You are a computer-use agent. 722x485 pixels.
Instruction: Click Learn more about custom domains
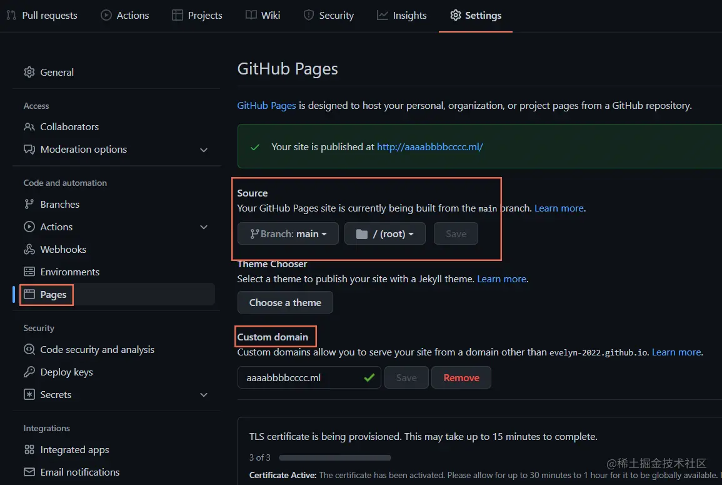pyautogui.click(x=676, y=352)
